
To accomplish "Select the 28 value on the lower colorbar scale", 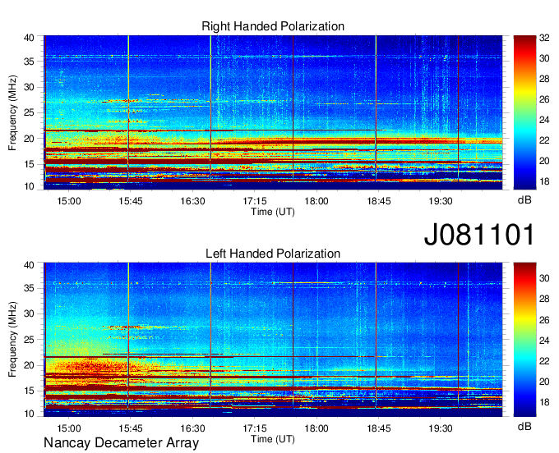I will click(544, 299).
